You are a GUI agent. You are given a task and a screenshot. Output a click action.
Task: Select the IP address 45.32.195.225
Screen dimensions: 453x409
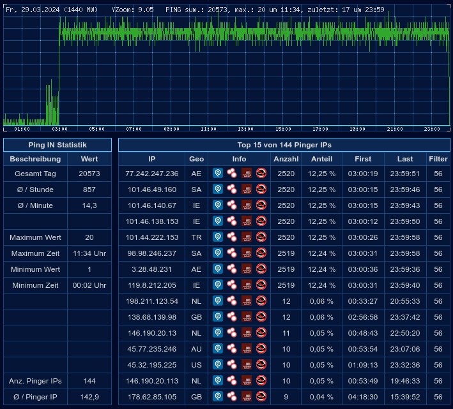tap(152, 365)
